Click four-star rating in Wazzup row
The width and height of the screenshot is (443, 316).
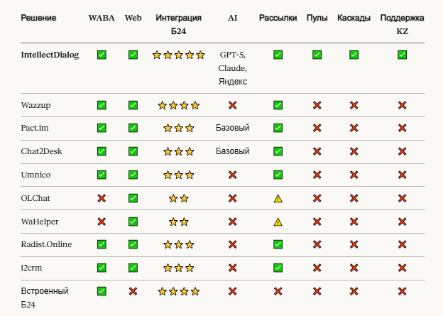[178, 105]
